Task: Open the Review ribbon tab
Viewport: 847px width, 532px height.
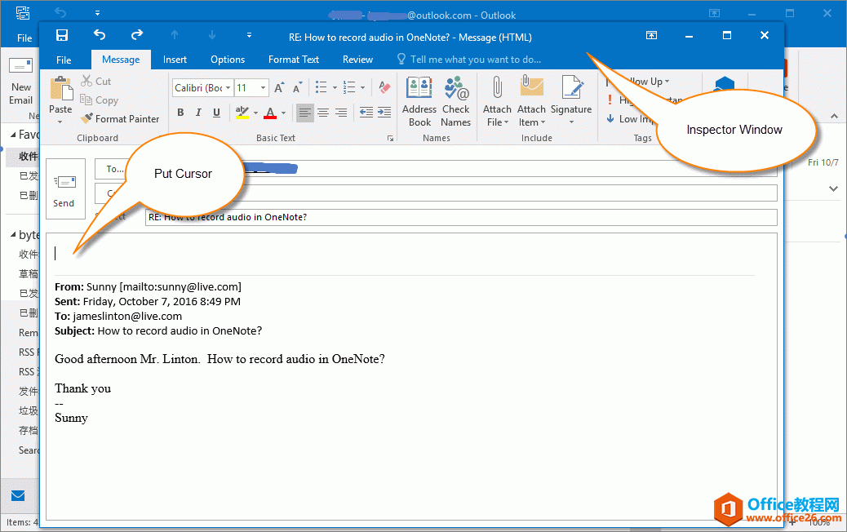Action: (x=357, y=60)
